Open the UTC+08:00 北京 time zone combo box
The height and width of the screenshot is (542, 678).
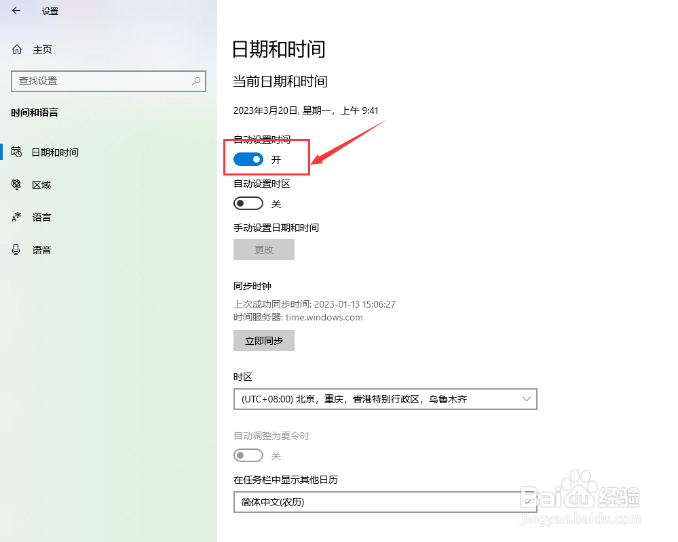pos(385,399)
